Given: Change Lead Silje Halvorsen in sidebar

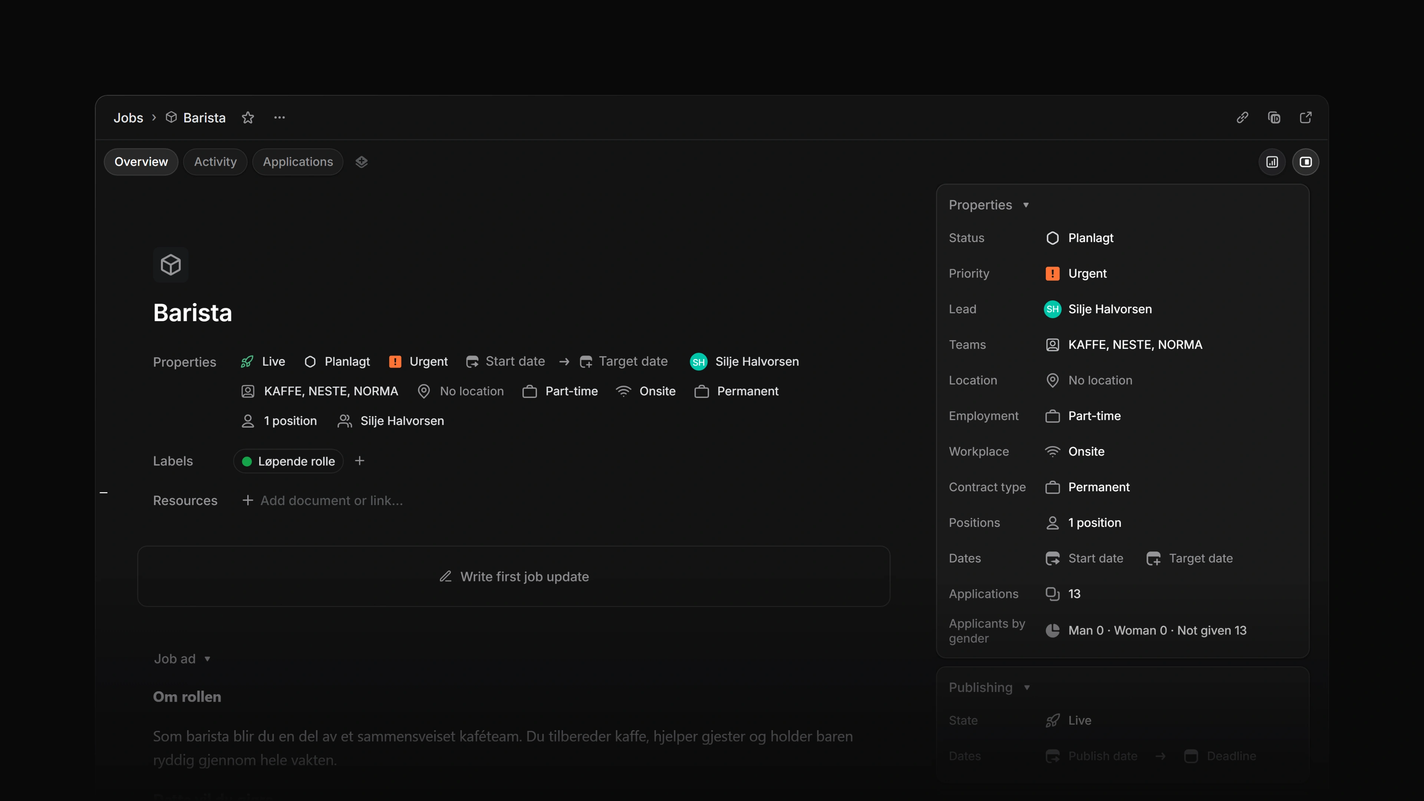Looking at the screenshot, I should pyautogui.click(x=1098, y=310).
